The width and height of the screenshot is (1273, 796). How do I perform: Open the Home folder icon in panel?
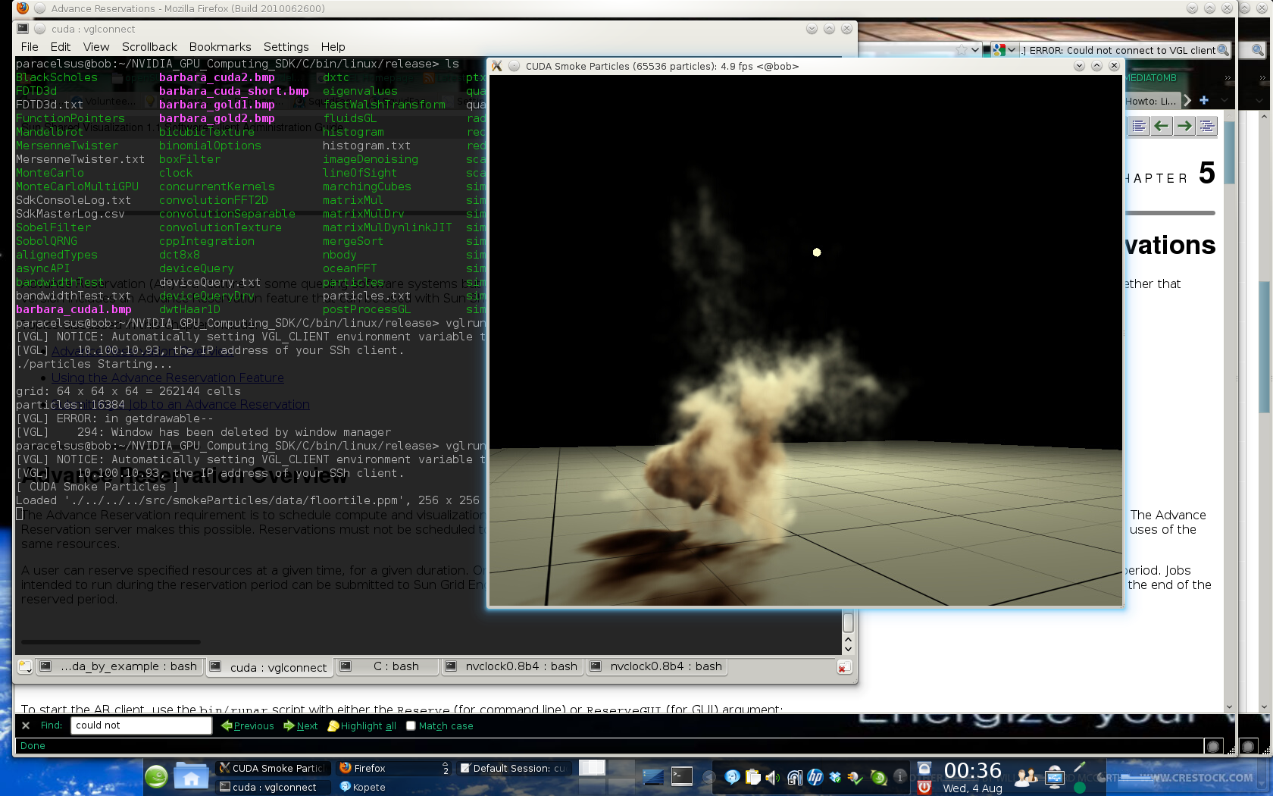click(x=191, y=777)
